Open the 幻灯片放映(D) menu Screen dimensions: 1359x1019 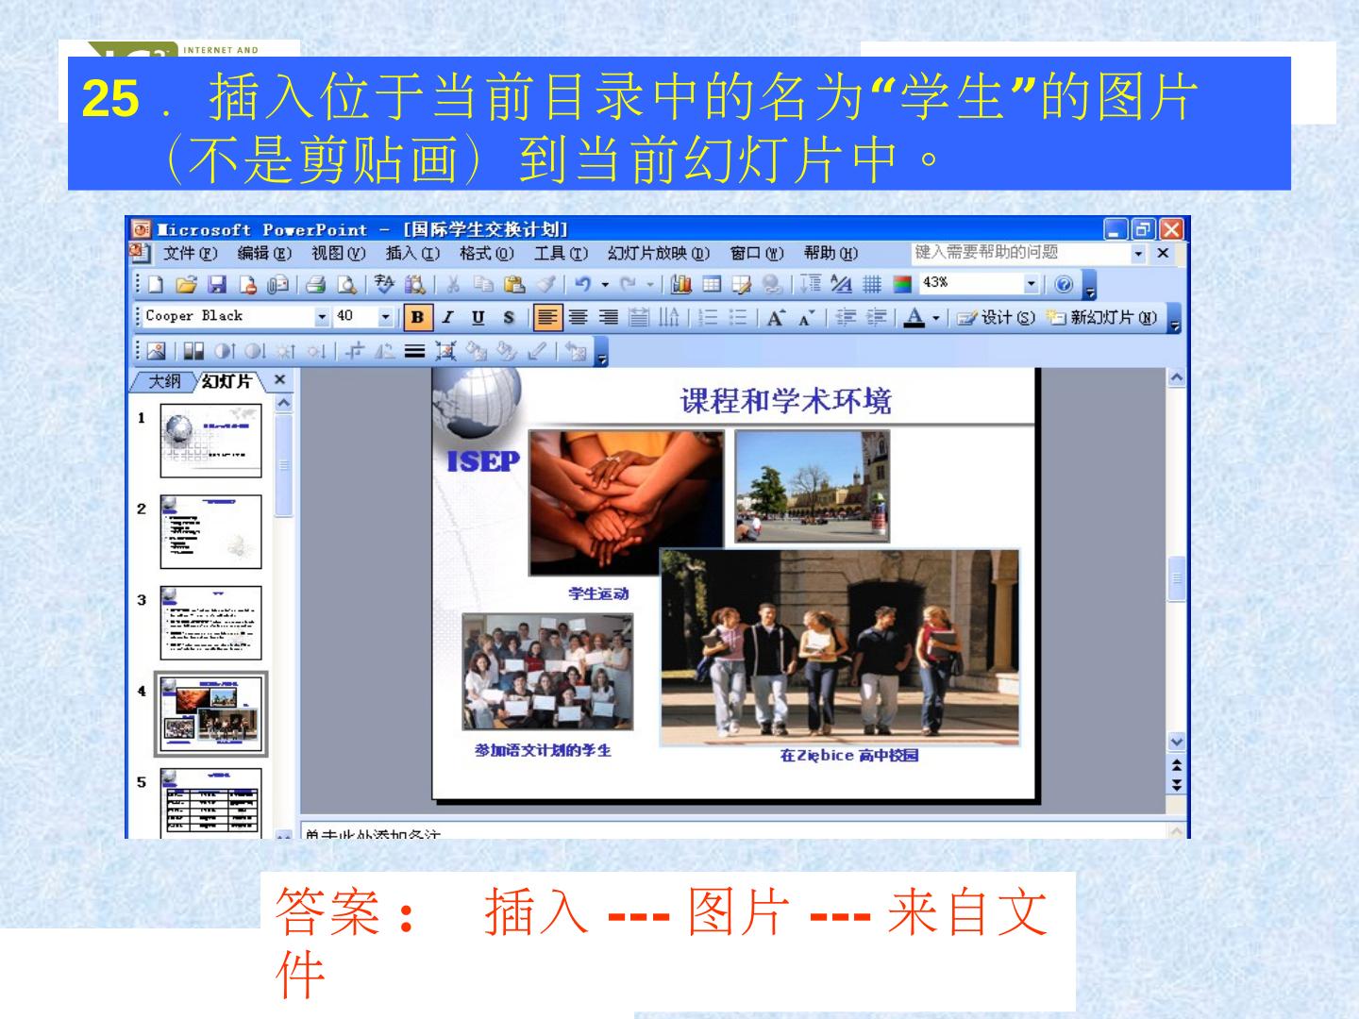click(659, 254)
